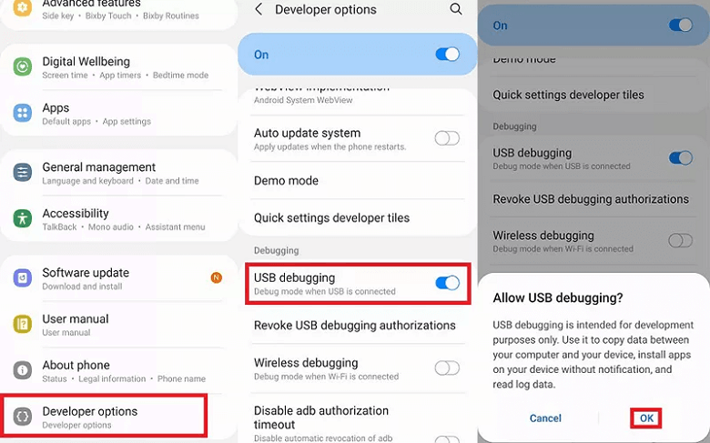Select Revoke USB debugging authorizations under red-outlined row
The width and height of the screenshot is (710, 443).
point(354,326)
